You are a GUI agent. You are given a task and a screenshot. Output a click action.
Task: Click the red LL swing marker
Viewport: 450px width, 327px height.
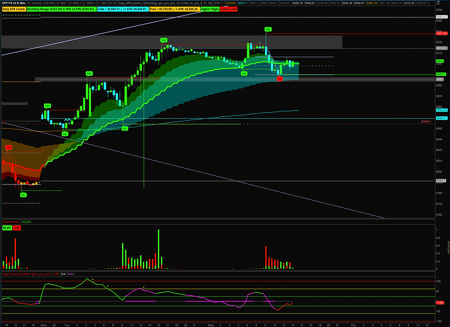coord(280,79)
